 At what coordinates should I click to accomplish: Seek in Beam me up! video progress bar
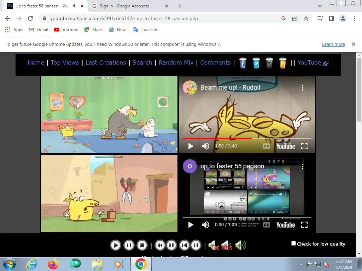pyautogui.click(x=247, y=138)
